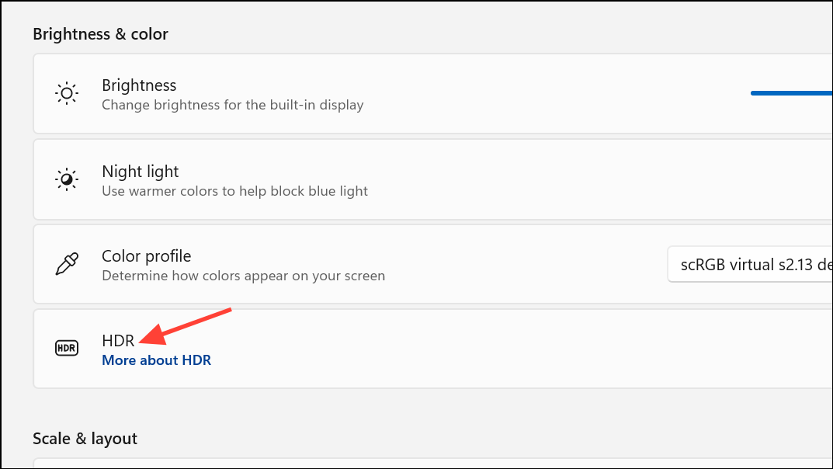Click 'Use warmer colors to help block blue light'
The height and width of the screenshot is (469, 833).
234,191
